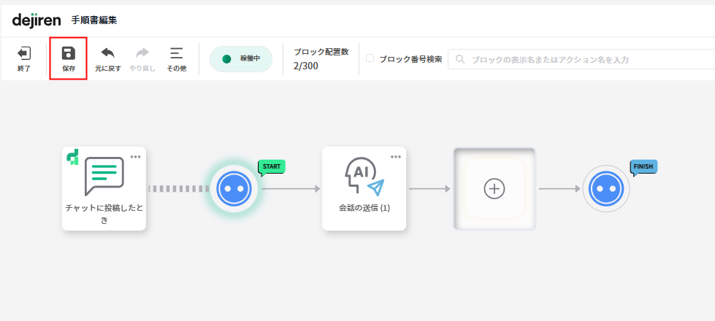Click the FINISH bot node
The image size is (715, 321).
point(605,189)
